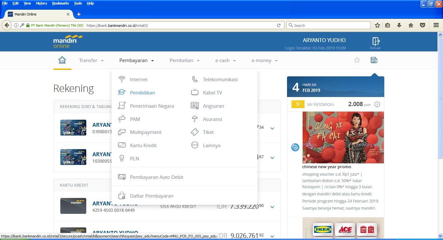The image size is (443, 240).
Task: Click the Keluar logout icon
Action: pyautogui.click(x=376, y=41)
